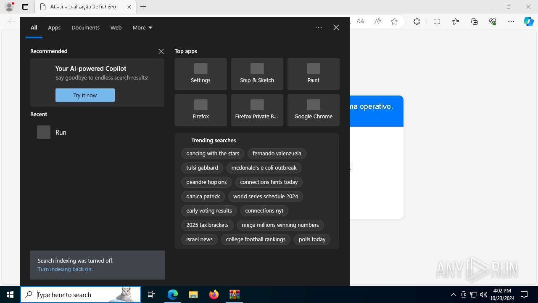
Task: Close the search panel
Action: 336,27
